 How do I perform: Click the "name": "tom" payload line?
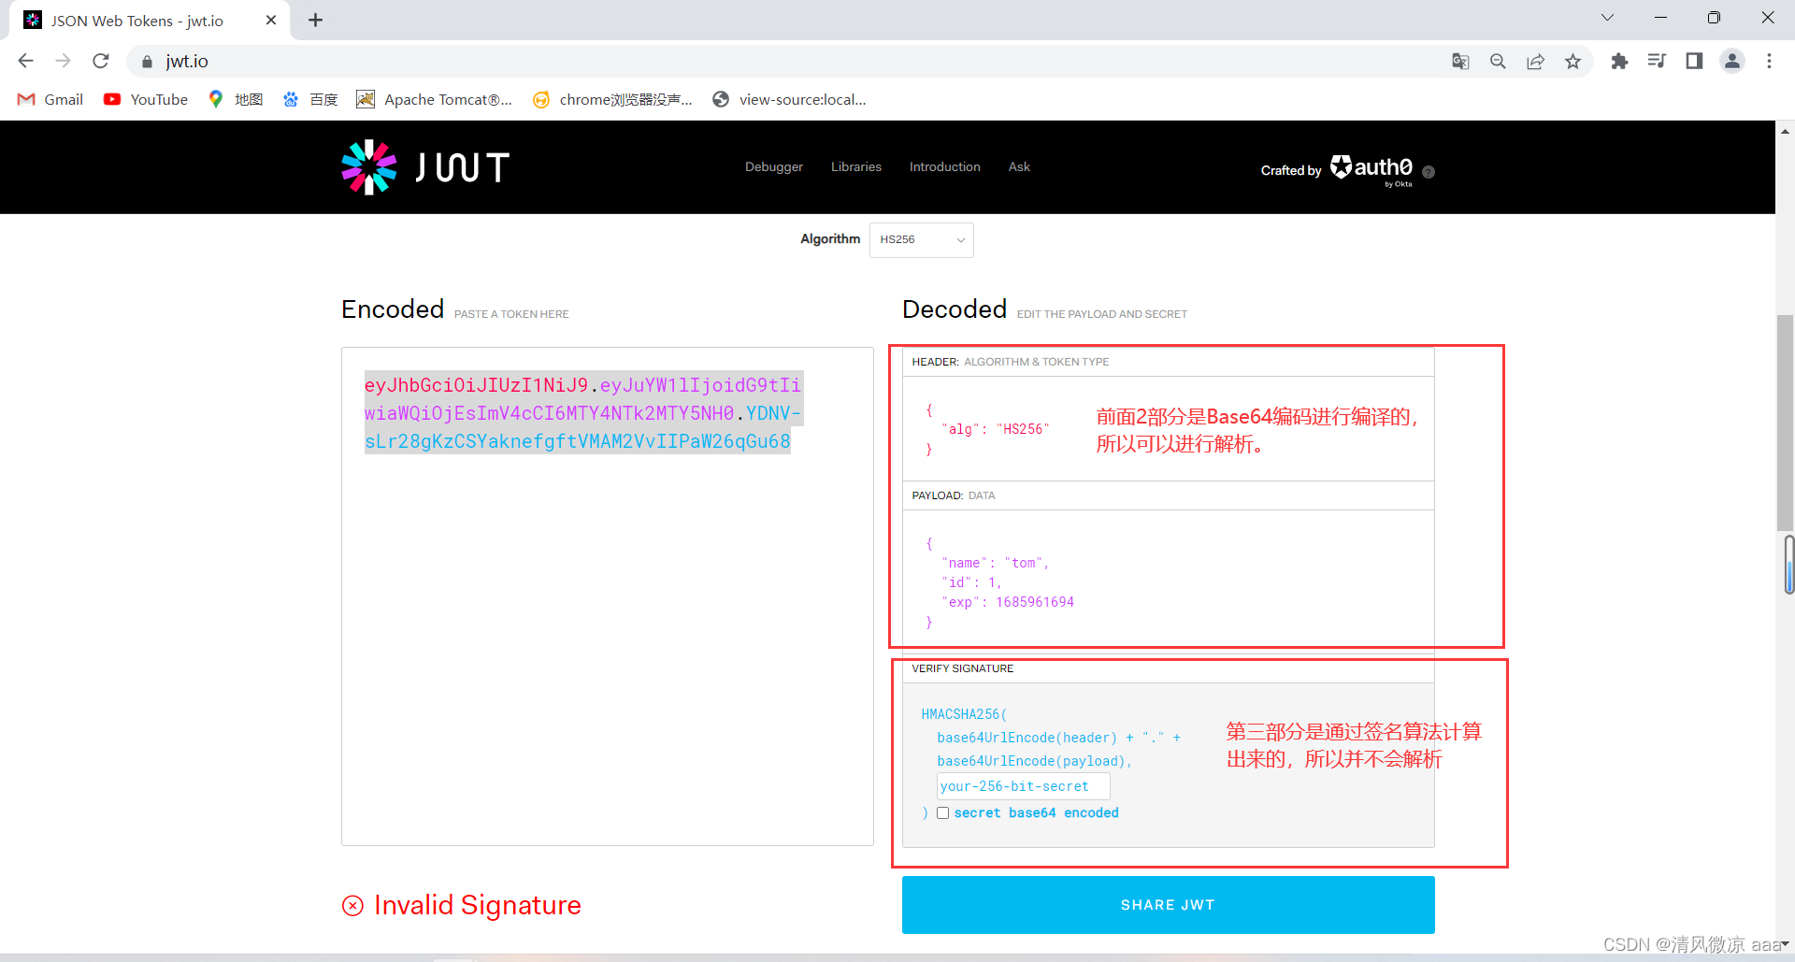click(x=996, y=563)
